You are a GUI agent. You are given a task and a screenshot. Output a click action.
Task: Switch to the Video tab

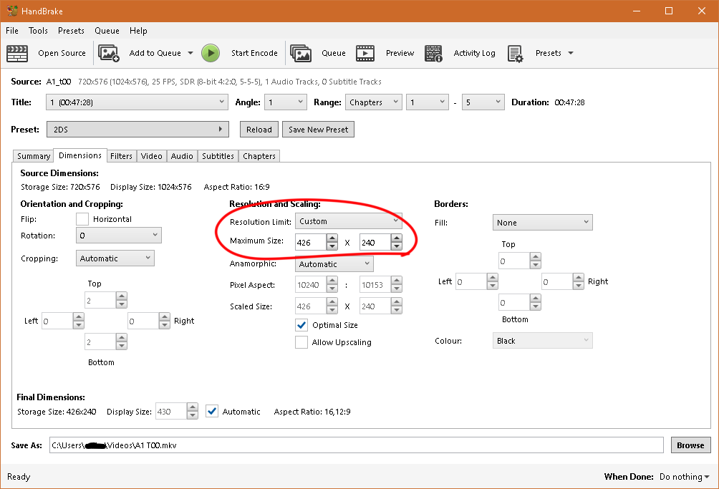[151, 156]
